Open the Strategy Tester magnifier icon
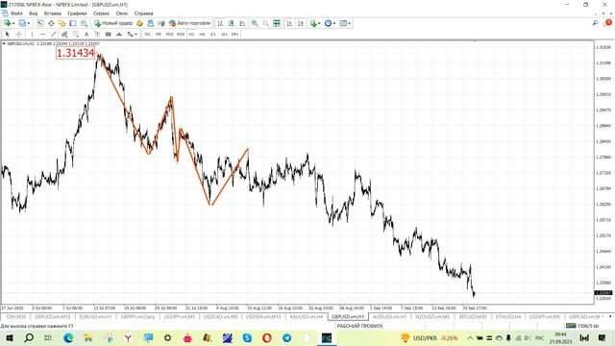Screen dimensions: 615x346 coord(84,23)
